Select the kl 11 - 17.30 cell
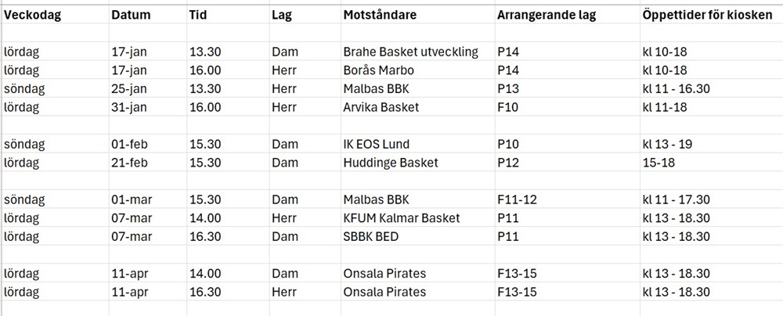 pos(676,199)
